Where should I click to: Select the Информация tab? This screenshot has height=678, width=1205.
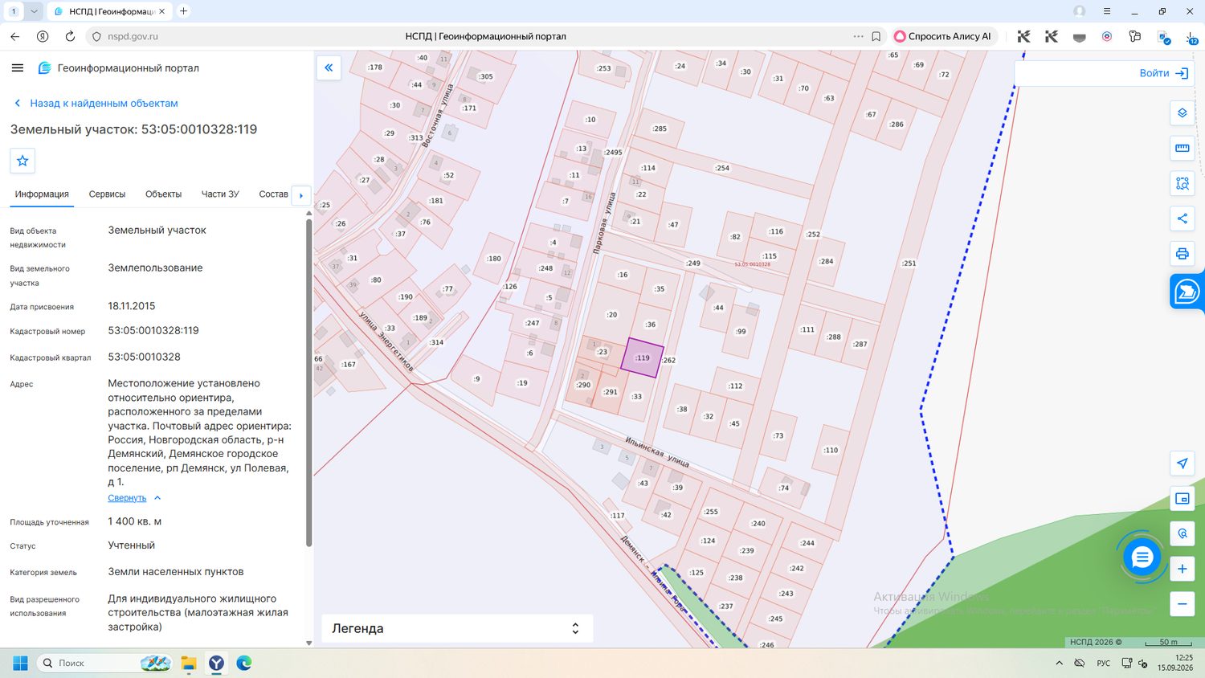pos(42,194)
